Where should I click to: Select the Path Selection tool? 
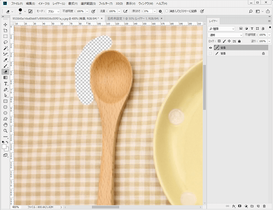coord(5,95)
